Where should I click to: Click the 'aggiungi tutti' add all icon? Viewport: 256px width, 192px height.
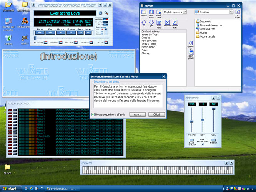coord(191,55)
